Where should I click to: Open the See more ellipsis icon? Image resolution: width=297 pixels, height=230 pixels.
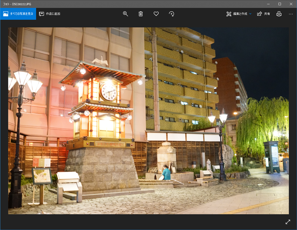(291, 14)
